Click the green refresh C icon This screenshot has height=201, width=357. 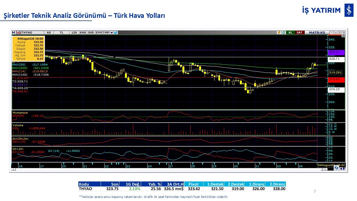[x=284, y=32]
